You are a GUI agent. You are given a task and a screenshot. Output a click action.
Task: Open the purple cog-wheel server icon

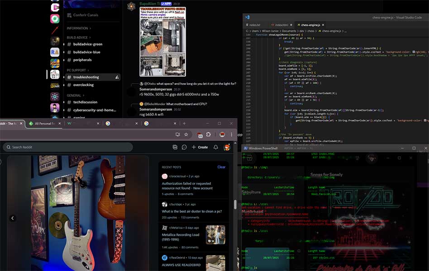pos(55,97)
